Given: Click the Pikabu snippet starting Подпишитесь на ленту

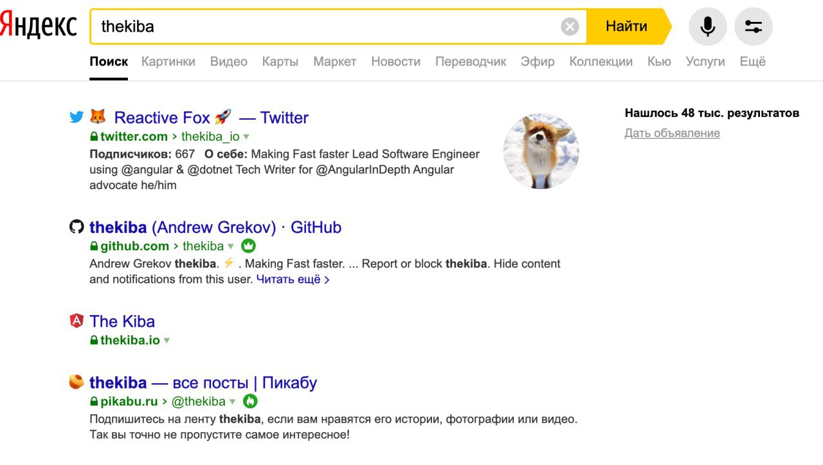Looking at the screenshot, I should click(x=334, y=427).
